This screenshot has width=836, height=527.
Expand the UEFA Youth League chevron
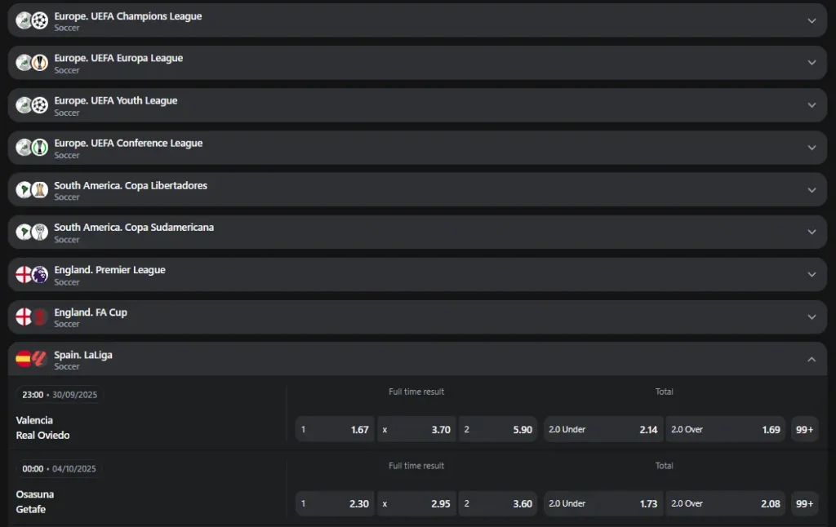tap(812, 105)
